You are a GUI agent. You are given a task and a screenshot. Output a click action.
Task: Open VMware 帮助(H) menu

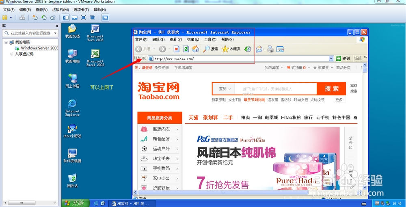[100, 10]
